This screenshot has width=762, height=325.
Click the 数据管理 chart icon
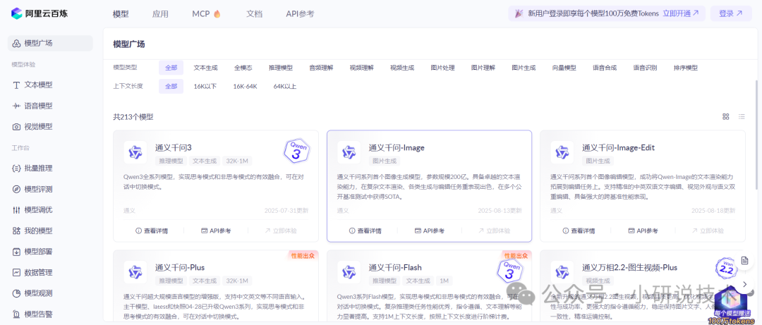(16, 273)
